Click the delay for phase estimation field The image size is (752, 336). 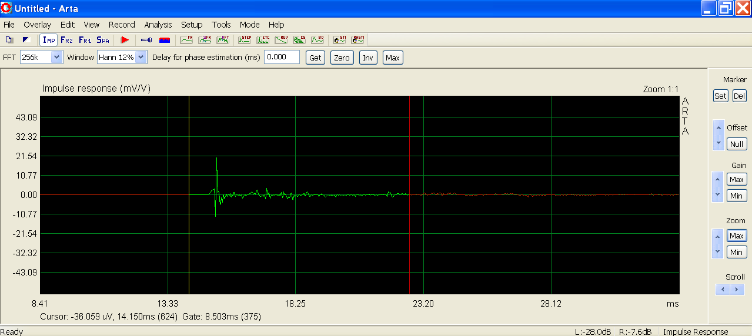pyautogui.click(x=282, y=57)
